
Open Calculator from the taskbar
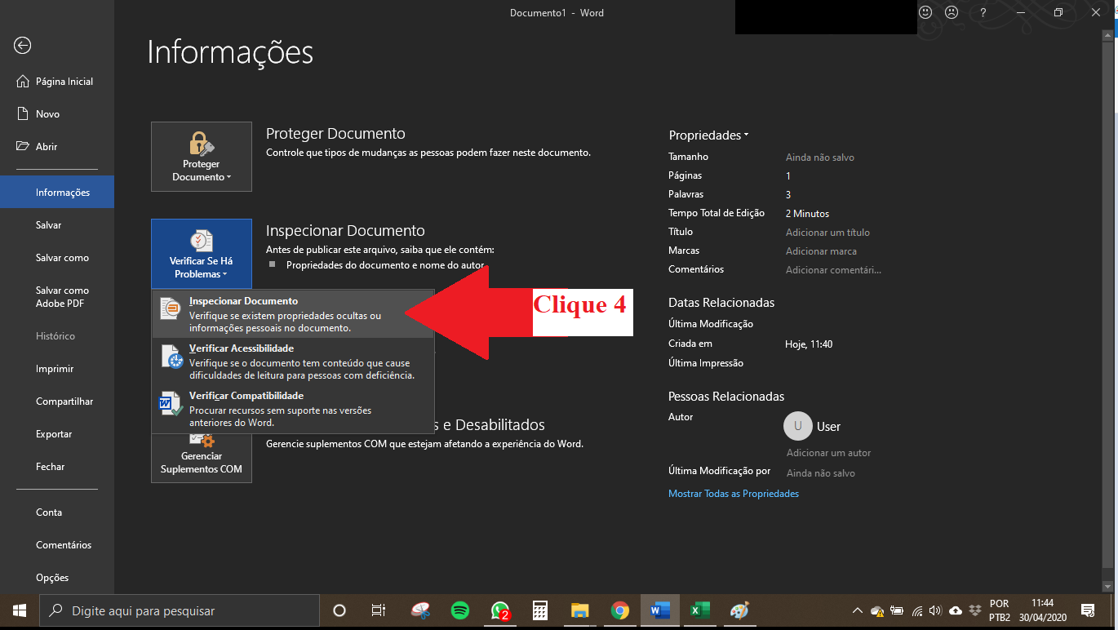539,610
